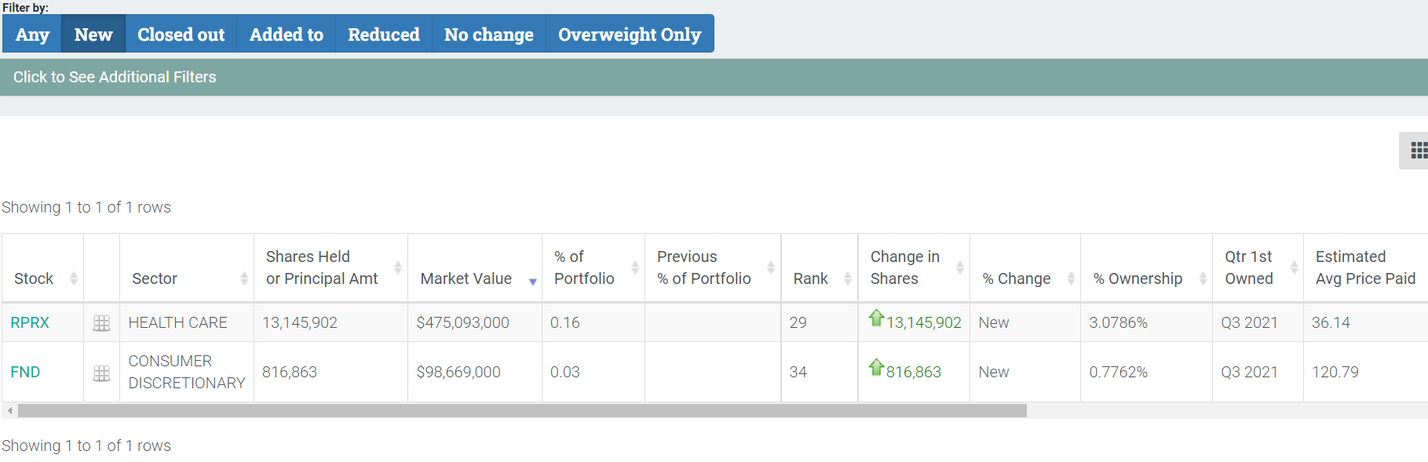
Task: Sort by Rank column arrows
Action: 848,278
